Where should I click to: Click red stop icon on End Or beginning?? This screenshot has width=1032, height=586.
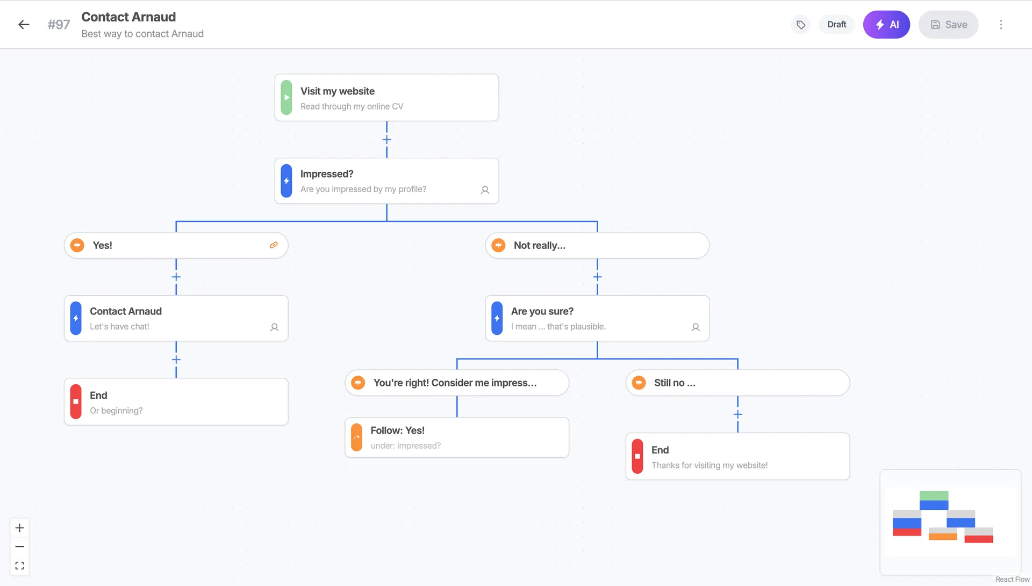point(76,402)
